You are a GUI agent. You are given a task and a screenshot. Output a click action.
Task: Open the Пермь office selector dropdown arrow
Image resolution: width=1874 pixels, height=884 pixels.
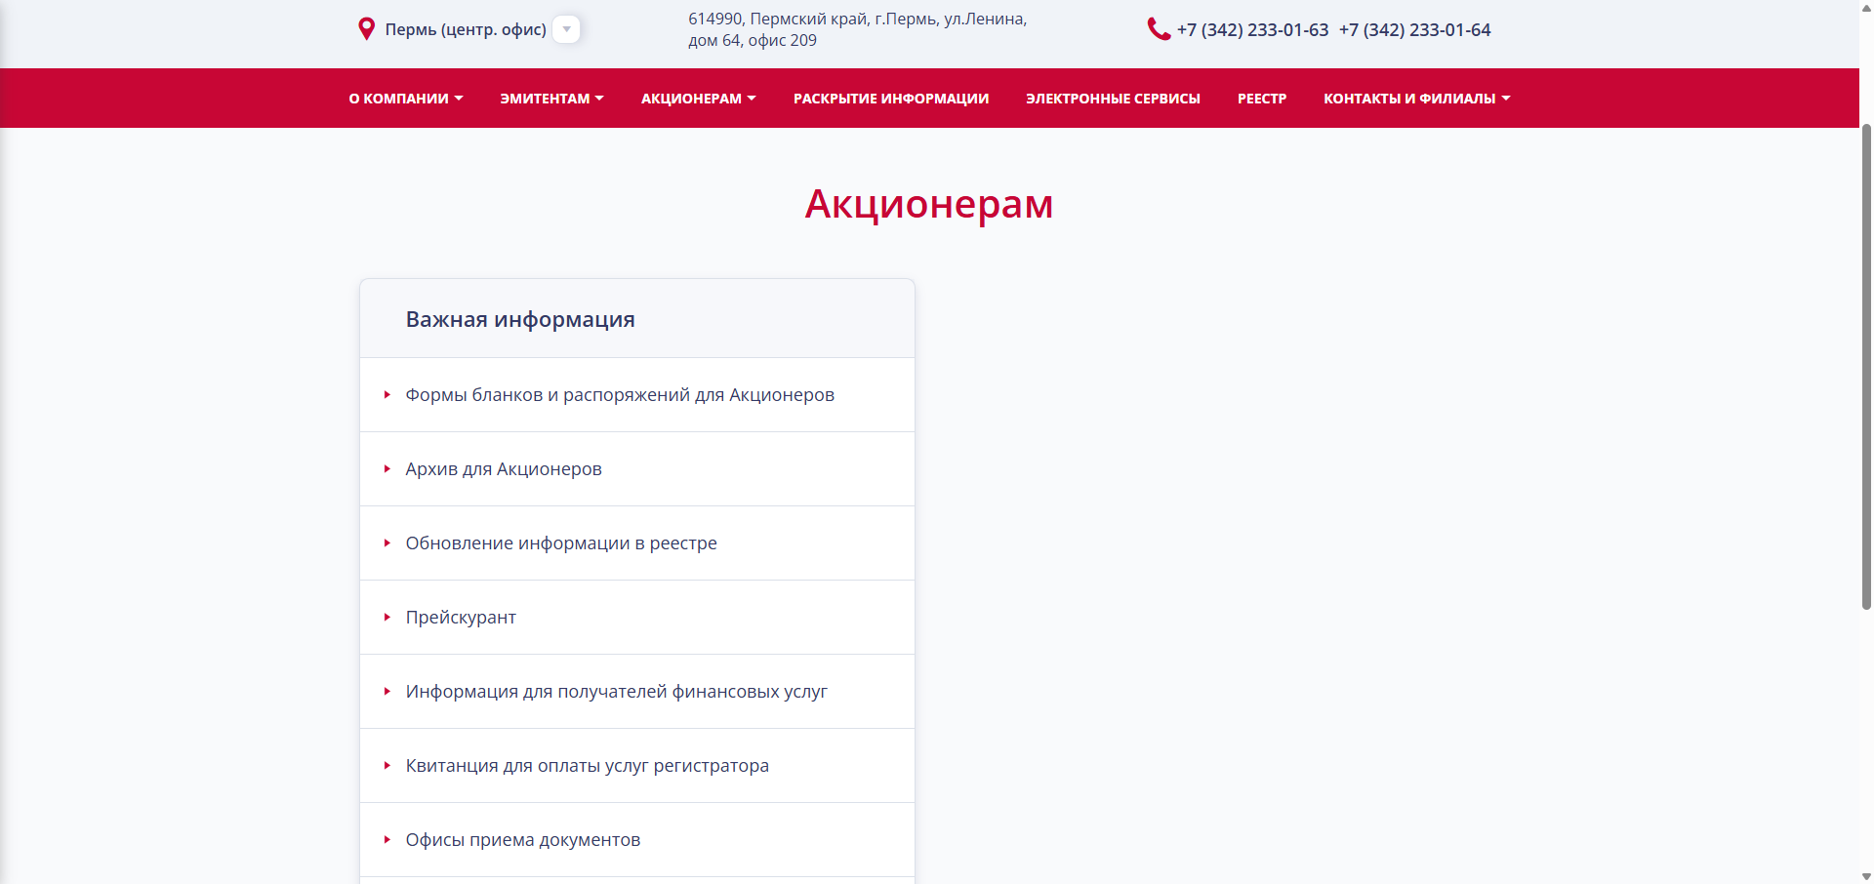[566, 29]
